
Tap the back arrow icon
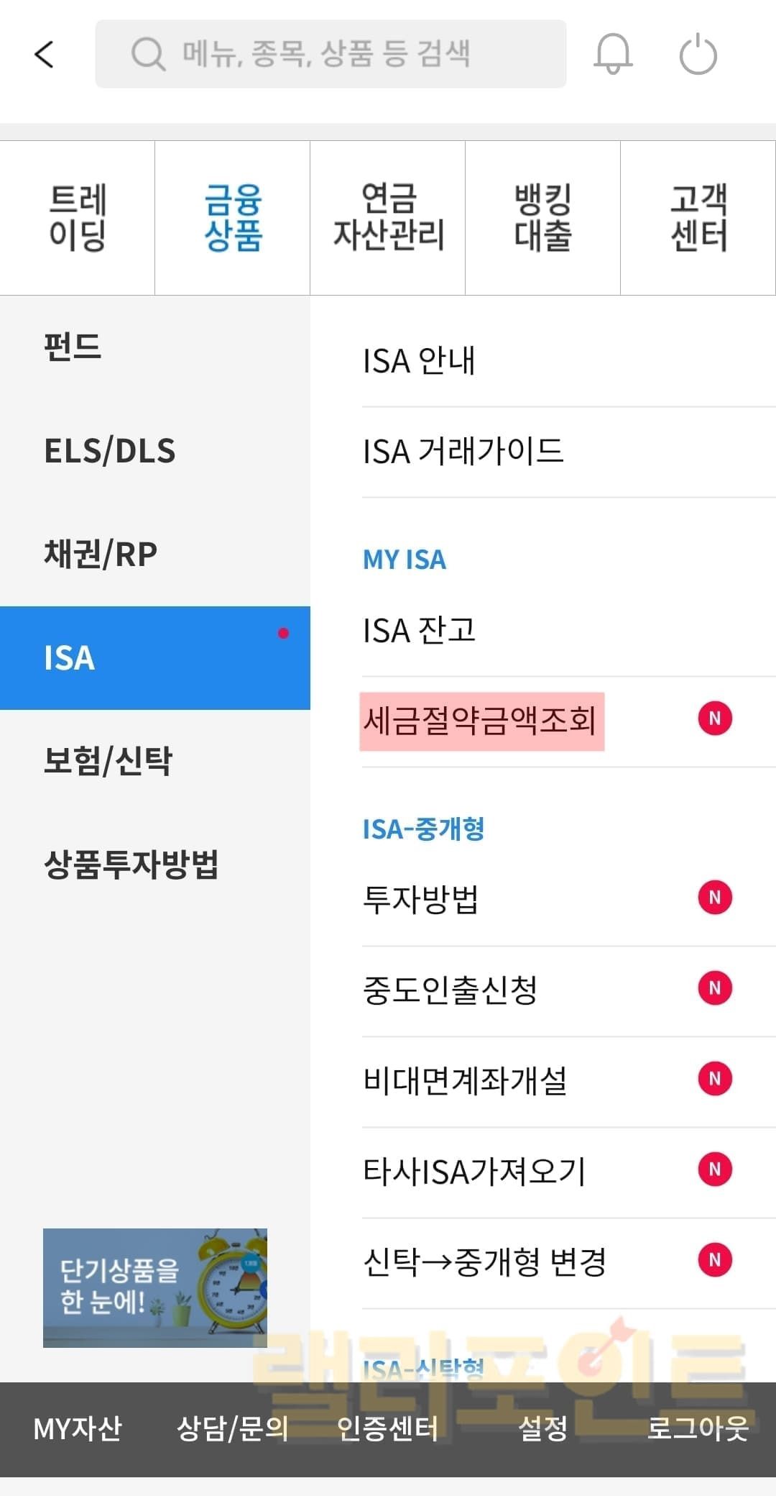tap(45, 55)
